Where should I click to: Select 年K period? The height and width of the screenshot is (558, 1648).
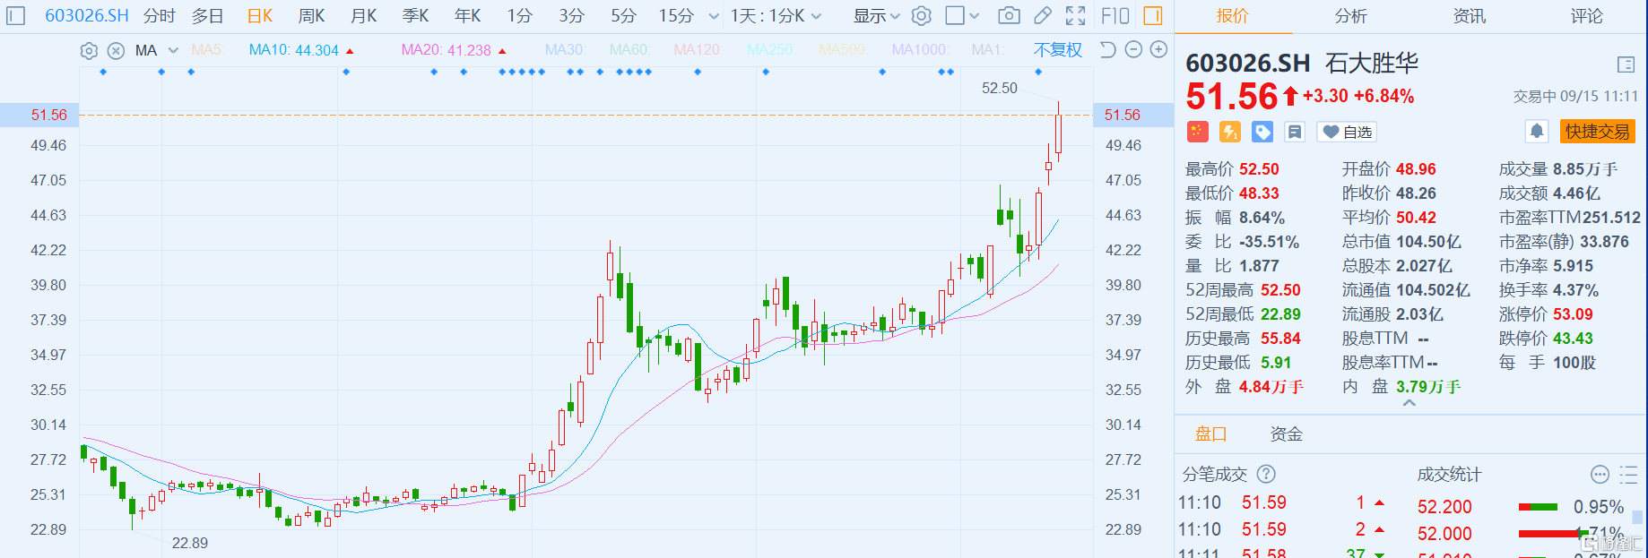coord(468,16)
